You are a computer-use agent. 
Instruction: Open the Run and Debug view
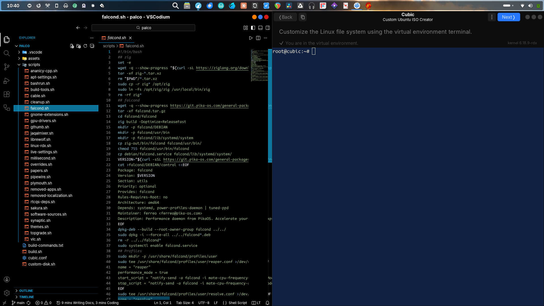(x=7, y=81)
